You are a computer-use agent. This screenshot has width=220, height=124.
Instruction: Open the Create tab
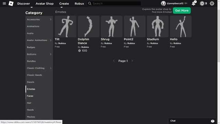(x=64, y=3)
